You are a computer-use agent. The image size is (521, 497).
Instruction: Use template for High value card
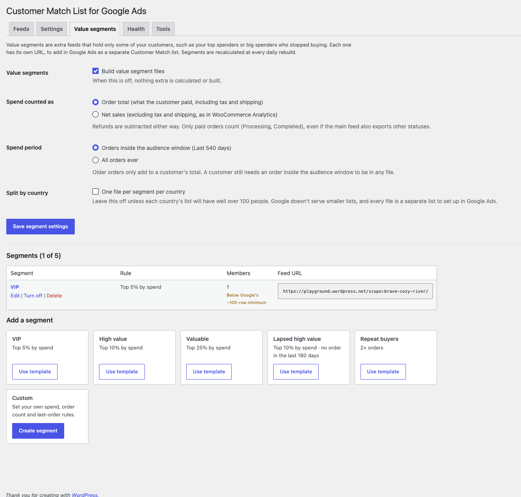122,372
